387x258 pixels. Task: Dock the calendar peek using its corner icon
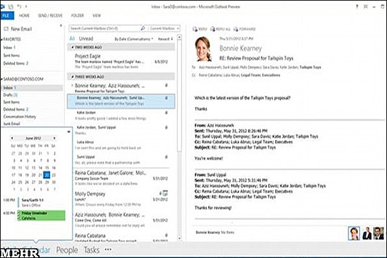click(x=68, y=132)
